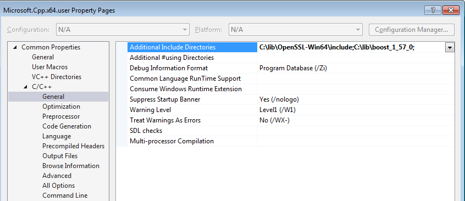The image size is (465, 201).
Task: Select the Additional Include Directories property
Action: [x=192, y=47]
